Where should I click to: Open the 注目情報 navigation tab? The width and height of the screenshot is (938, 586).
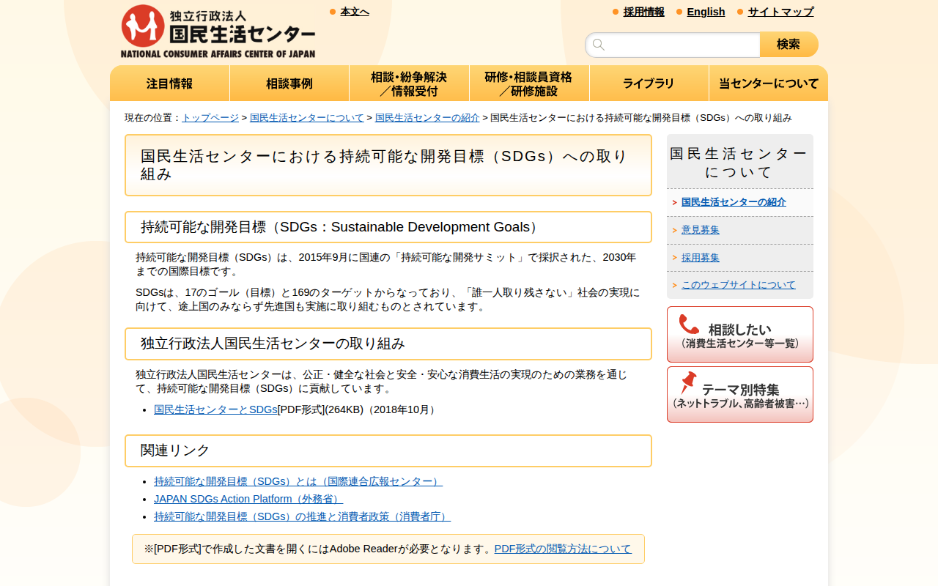click(x=170, y=84)
